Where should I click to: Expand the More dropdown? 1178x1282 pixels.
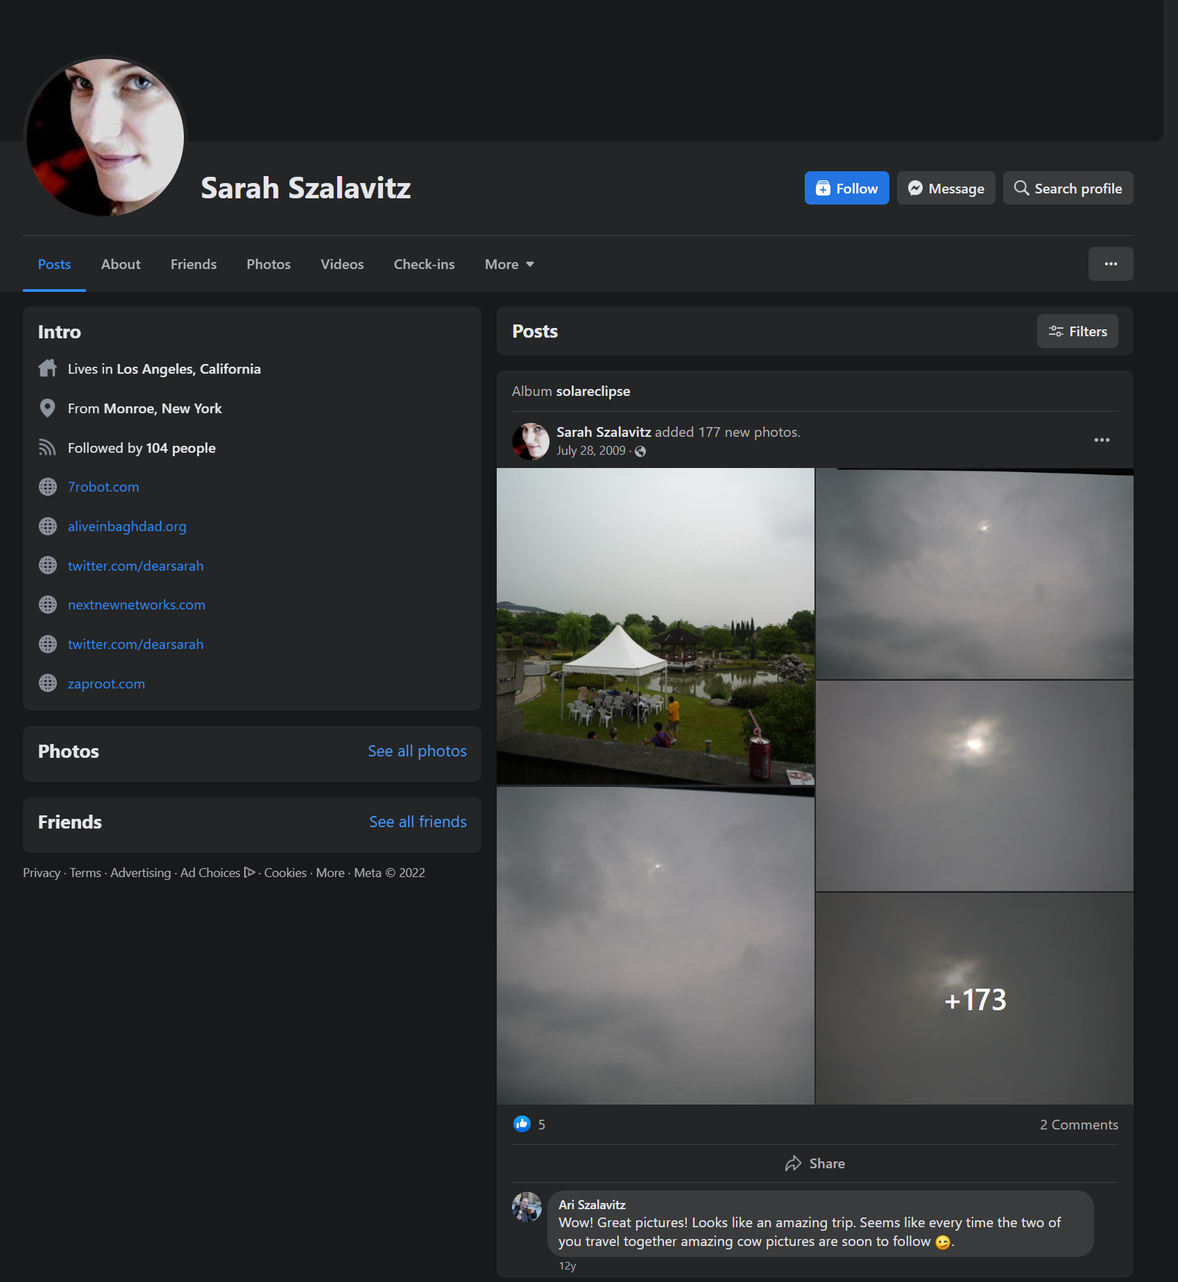pos(509,264)
